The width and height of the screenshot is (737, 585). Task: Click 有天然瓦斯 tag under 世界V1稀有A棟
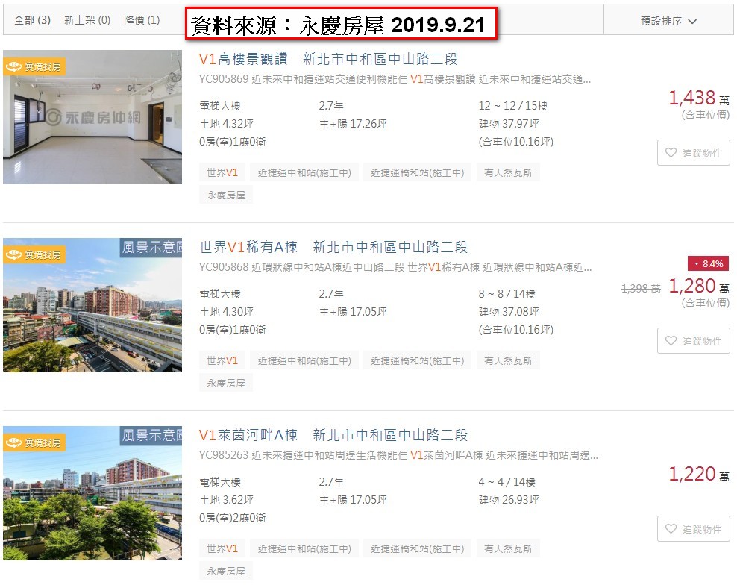(508, 360)
